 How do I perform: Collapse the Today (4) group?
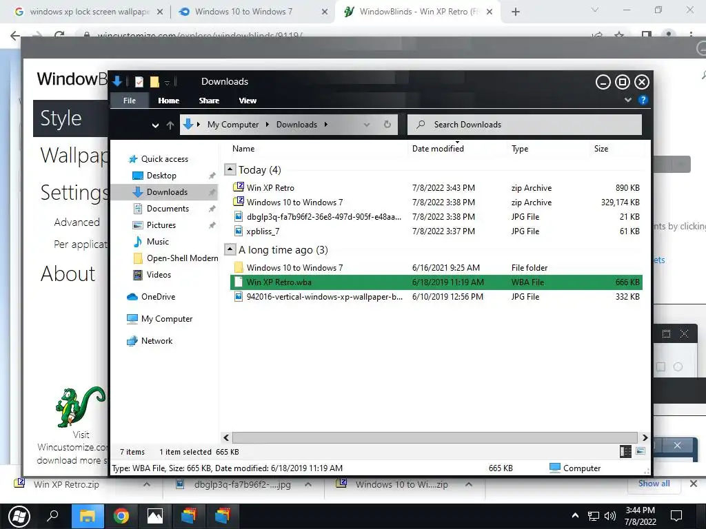230,169
